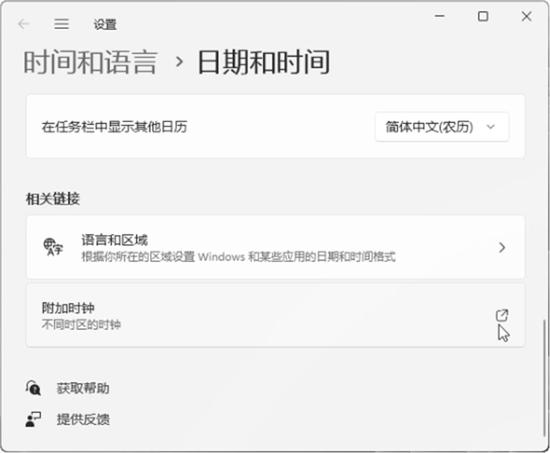Go back to 时间和语言 via the breadcrumb

pyautogui.click(x=90, y=62)
